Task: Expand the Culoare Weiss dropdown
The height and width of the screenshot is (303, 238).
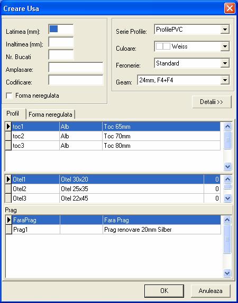Action: [x=225, y=46]
